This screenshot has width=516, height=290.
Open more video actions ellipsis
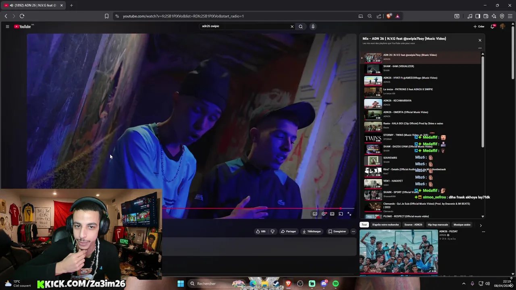click(x=353, y=231)
